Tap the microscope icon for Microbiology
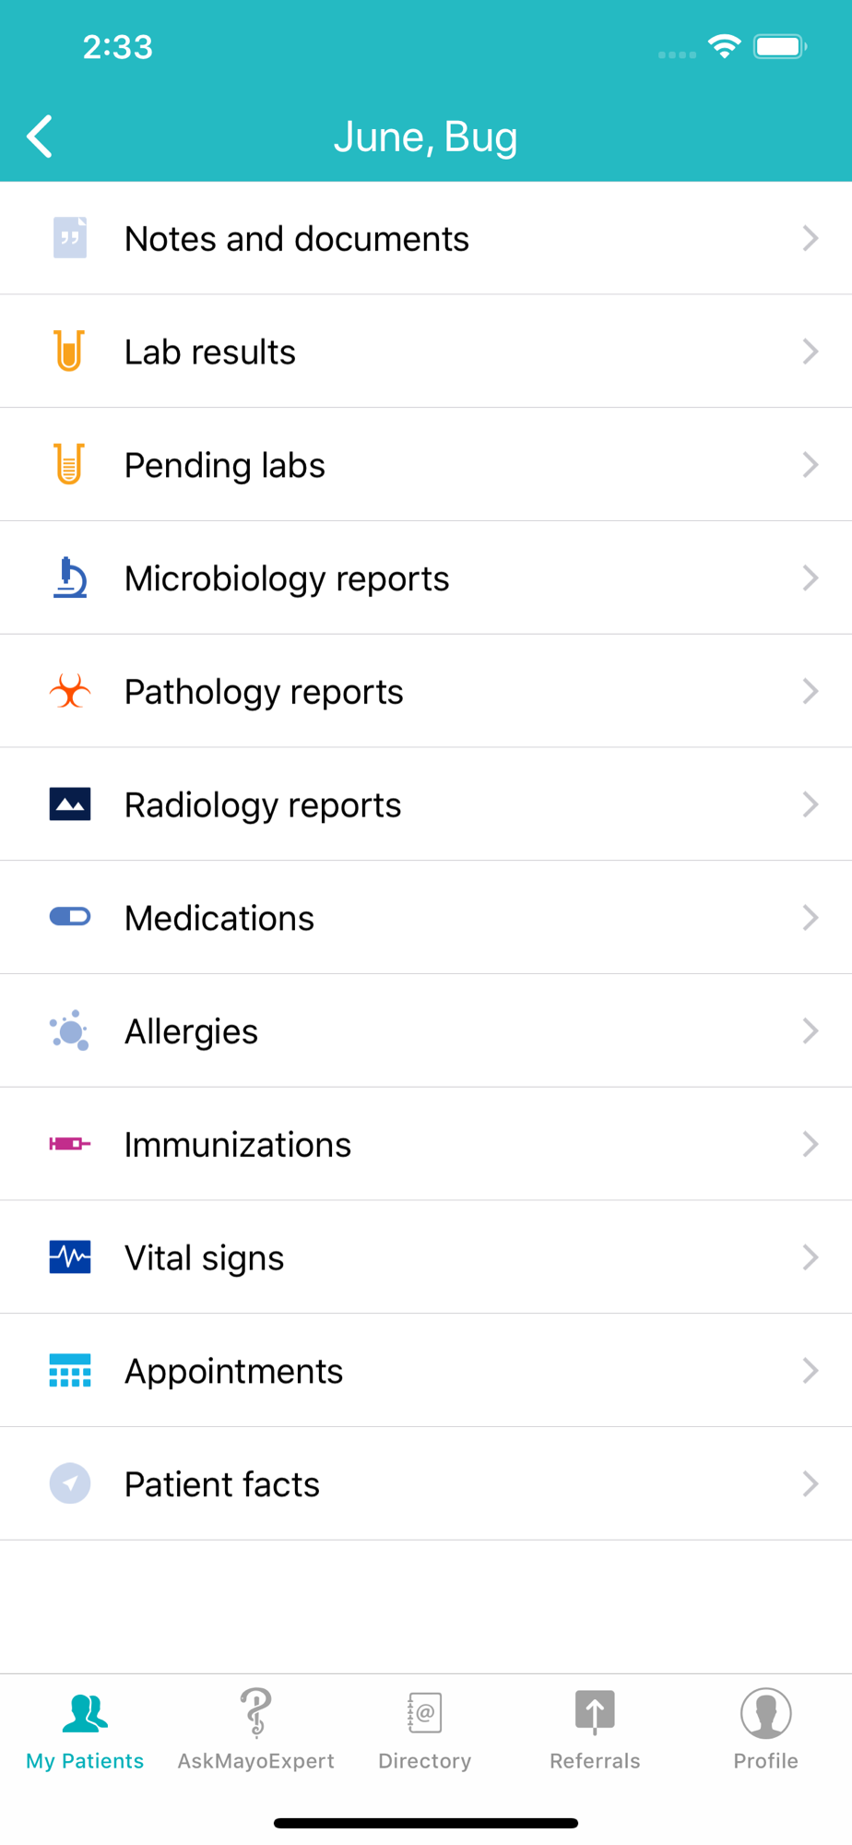 point(69,578)
